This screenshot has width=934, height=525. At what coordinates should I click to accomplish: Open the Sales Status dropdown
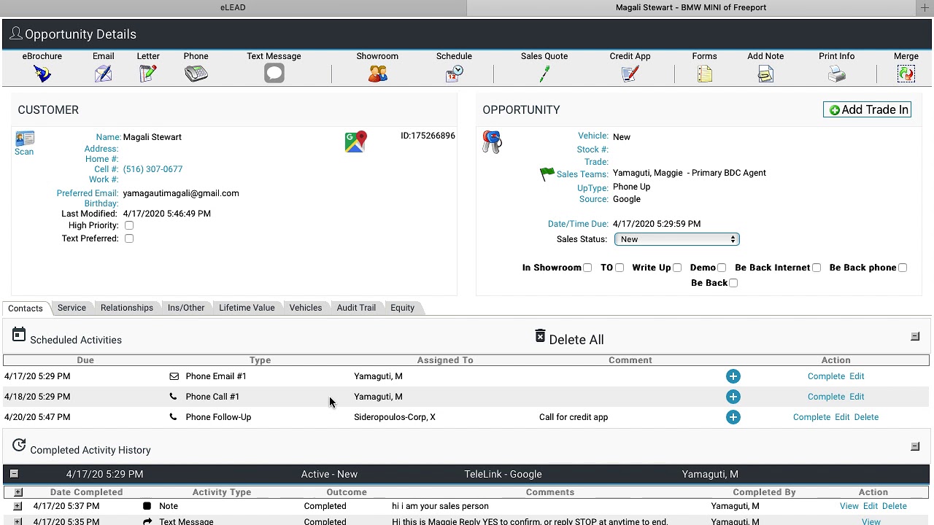[677, 239]
